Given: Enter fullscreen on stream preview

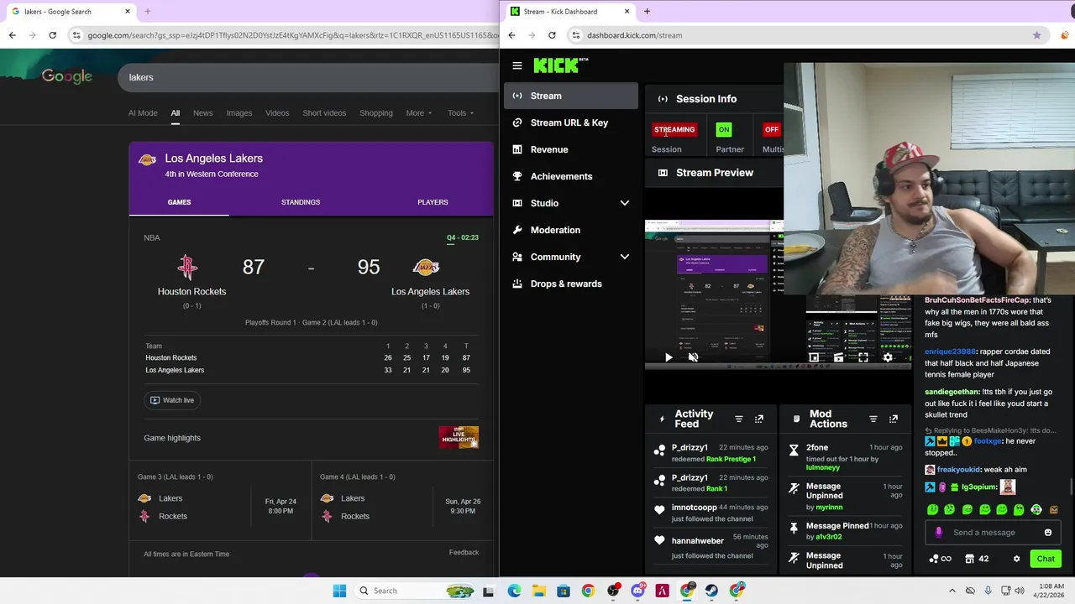Looking at the screenshot, I should (863, 357).
